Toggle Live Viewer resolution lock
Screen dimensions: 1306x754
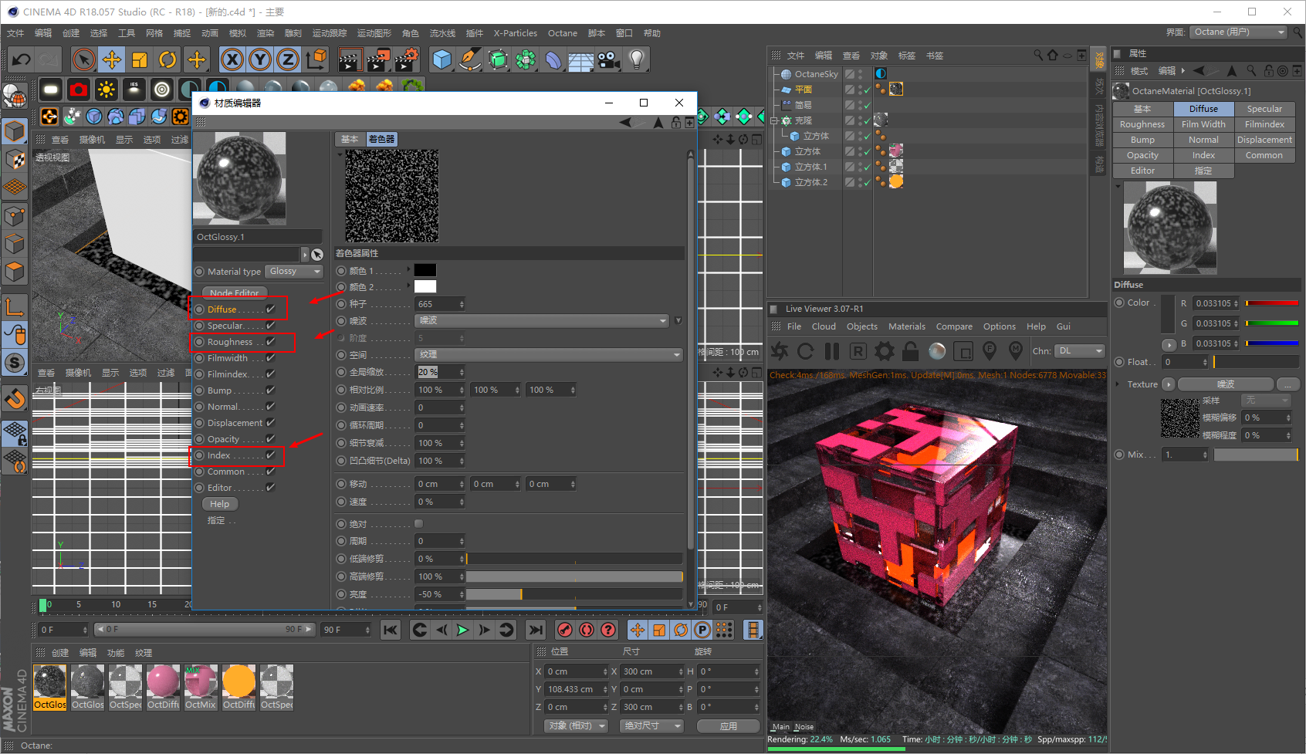point(910,351)
